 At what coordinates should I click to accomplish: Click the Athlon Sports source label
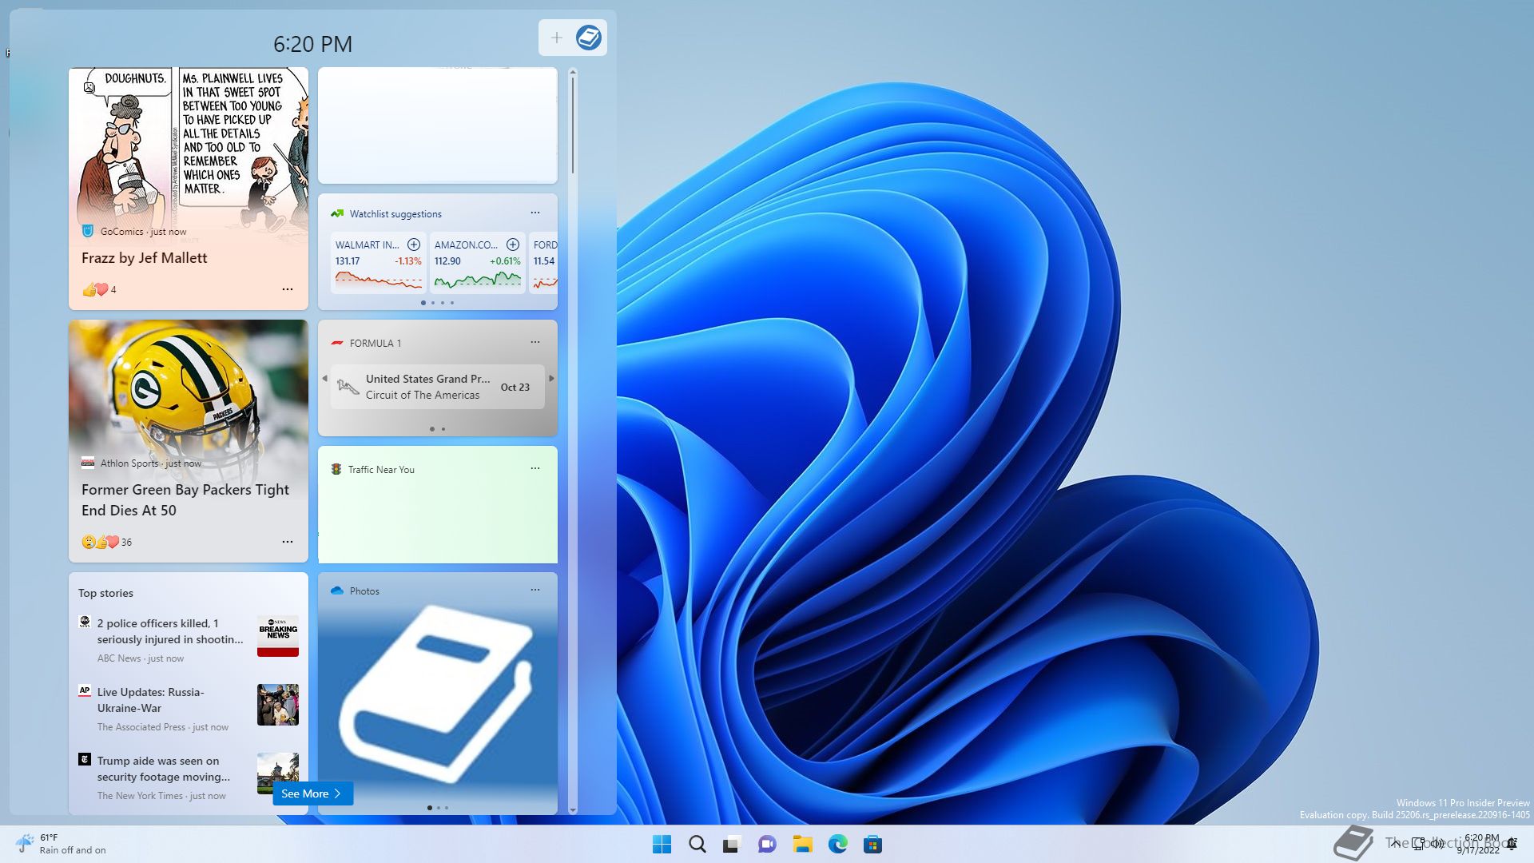pyautogui.click(x=129, y=463)
